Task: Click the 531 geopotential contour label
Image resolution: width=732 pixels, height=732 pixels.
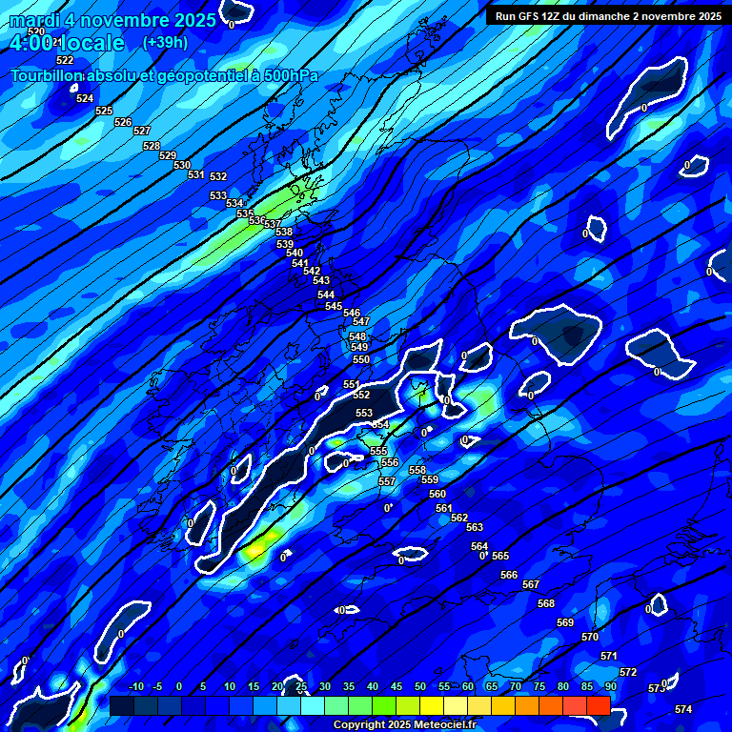Action: point(196,174)
